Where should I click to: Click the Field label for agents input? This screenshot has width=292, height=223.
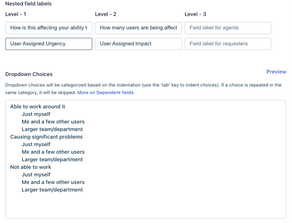click(228, 28)
